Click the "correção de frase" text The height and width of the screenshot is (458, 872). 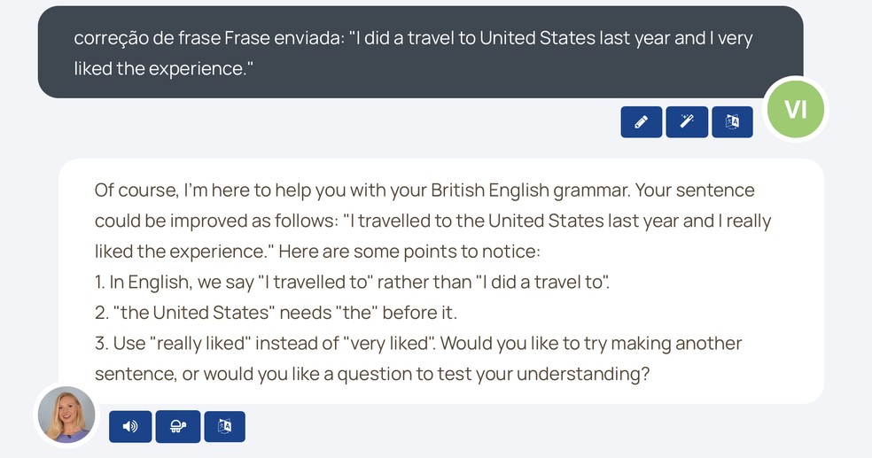(146, 40)
